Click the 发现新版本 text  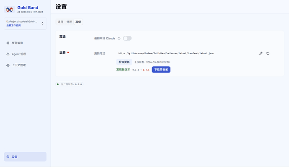pyautogui.click(x=123, y=70)
